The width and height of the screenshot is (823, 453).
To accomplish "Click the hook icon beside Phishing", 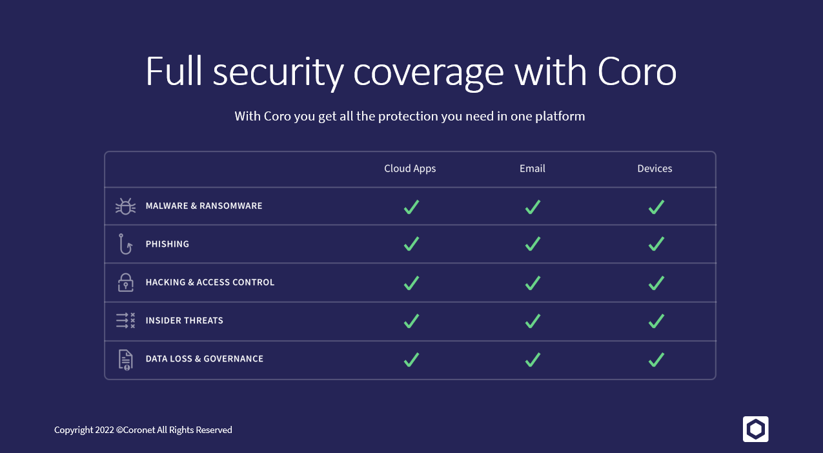I will (x=125, y=244).
